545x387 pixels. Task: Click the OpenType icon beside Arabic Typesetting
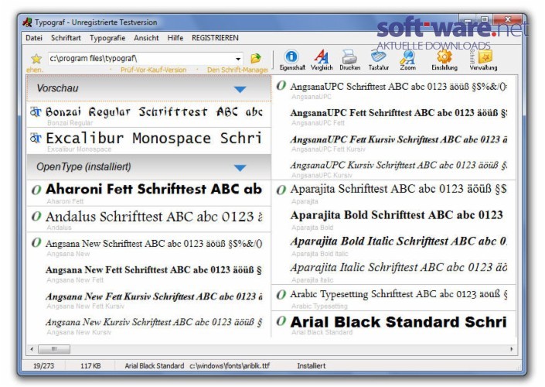pyautogui.click(x=281, y=295)
